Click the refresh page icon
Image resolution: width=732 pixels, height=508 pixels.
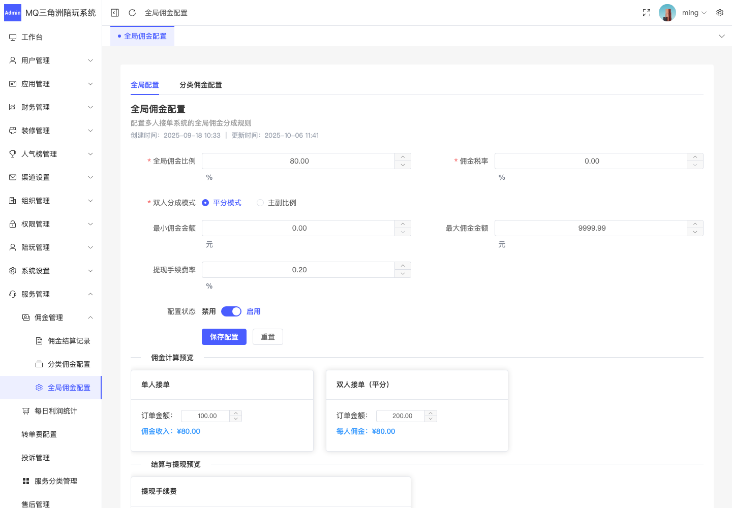tap(132, 13)
